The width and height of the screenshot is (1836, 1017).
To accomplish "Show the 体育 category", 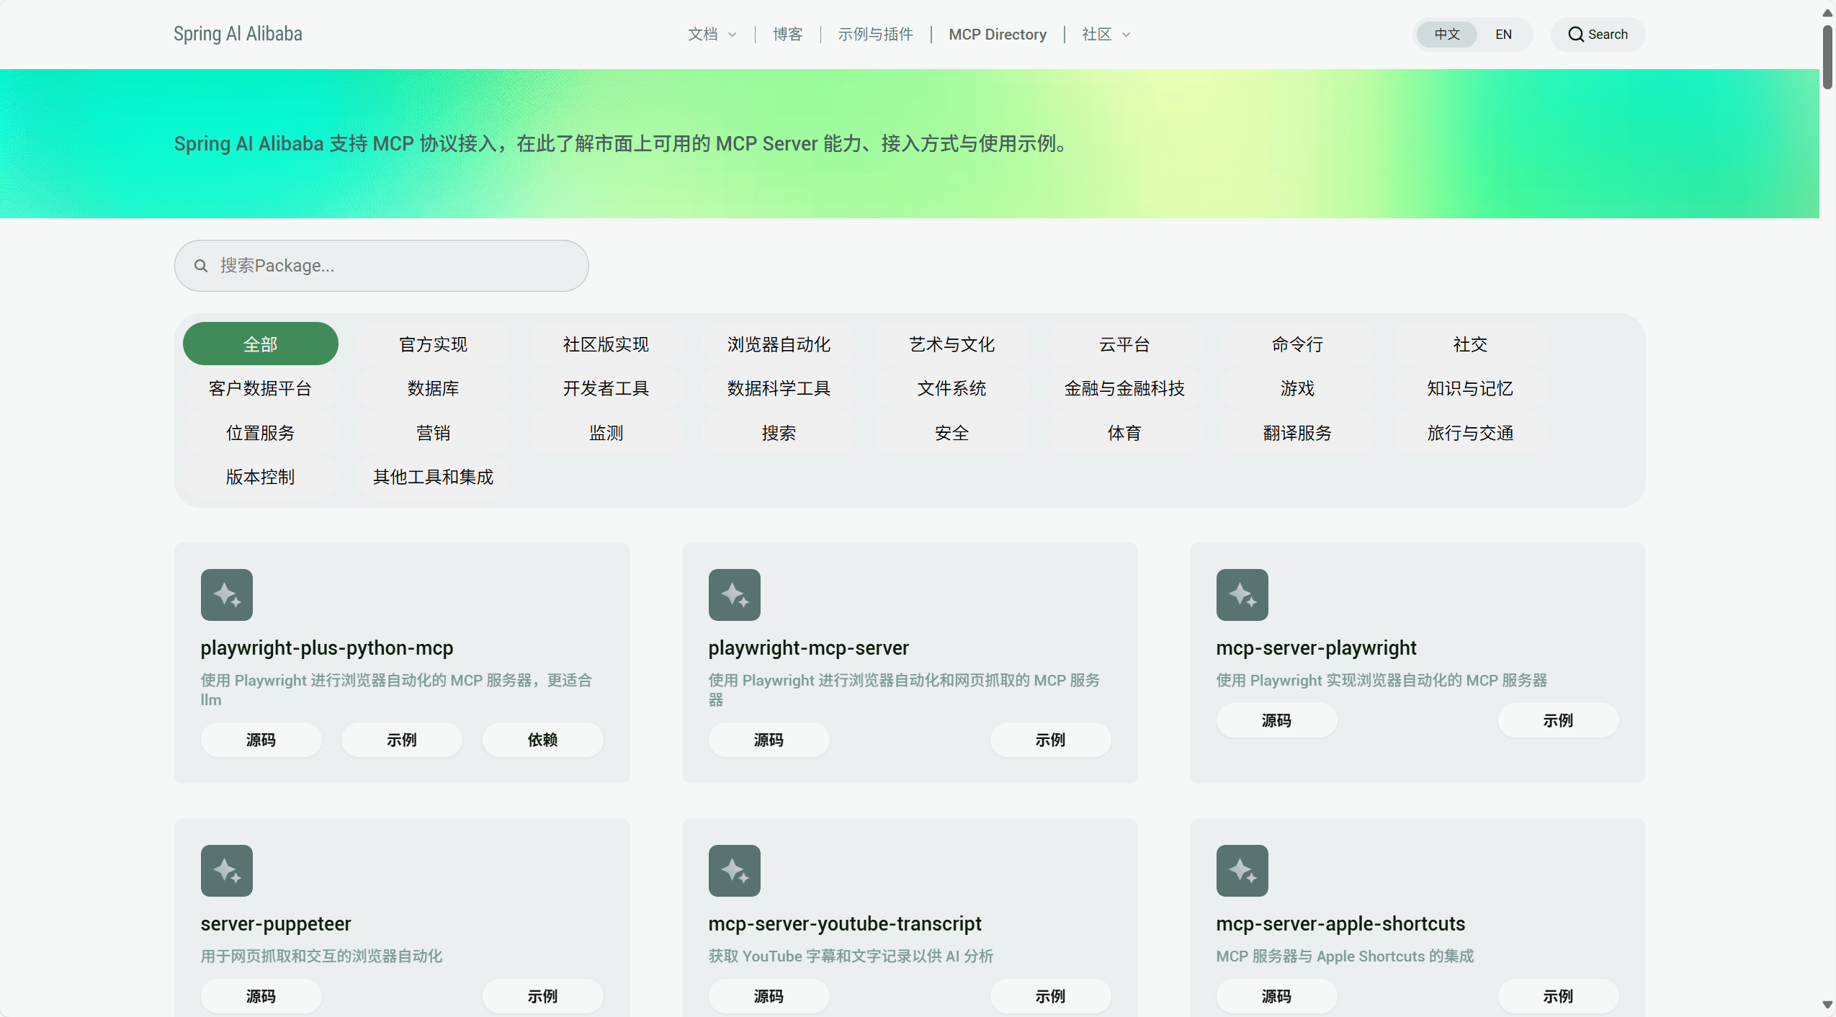I will 1125,433.
